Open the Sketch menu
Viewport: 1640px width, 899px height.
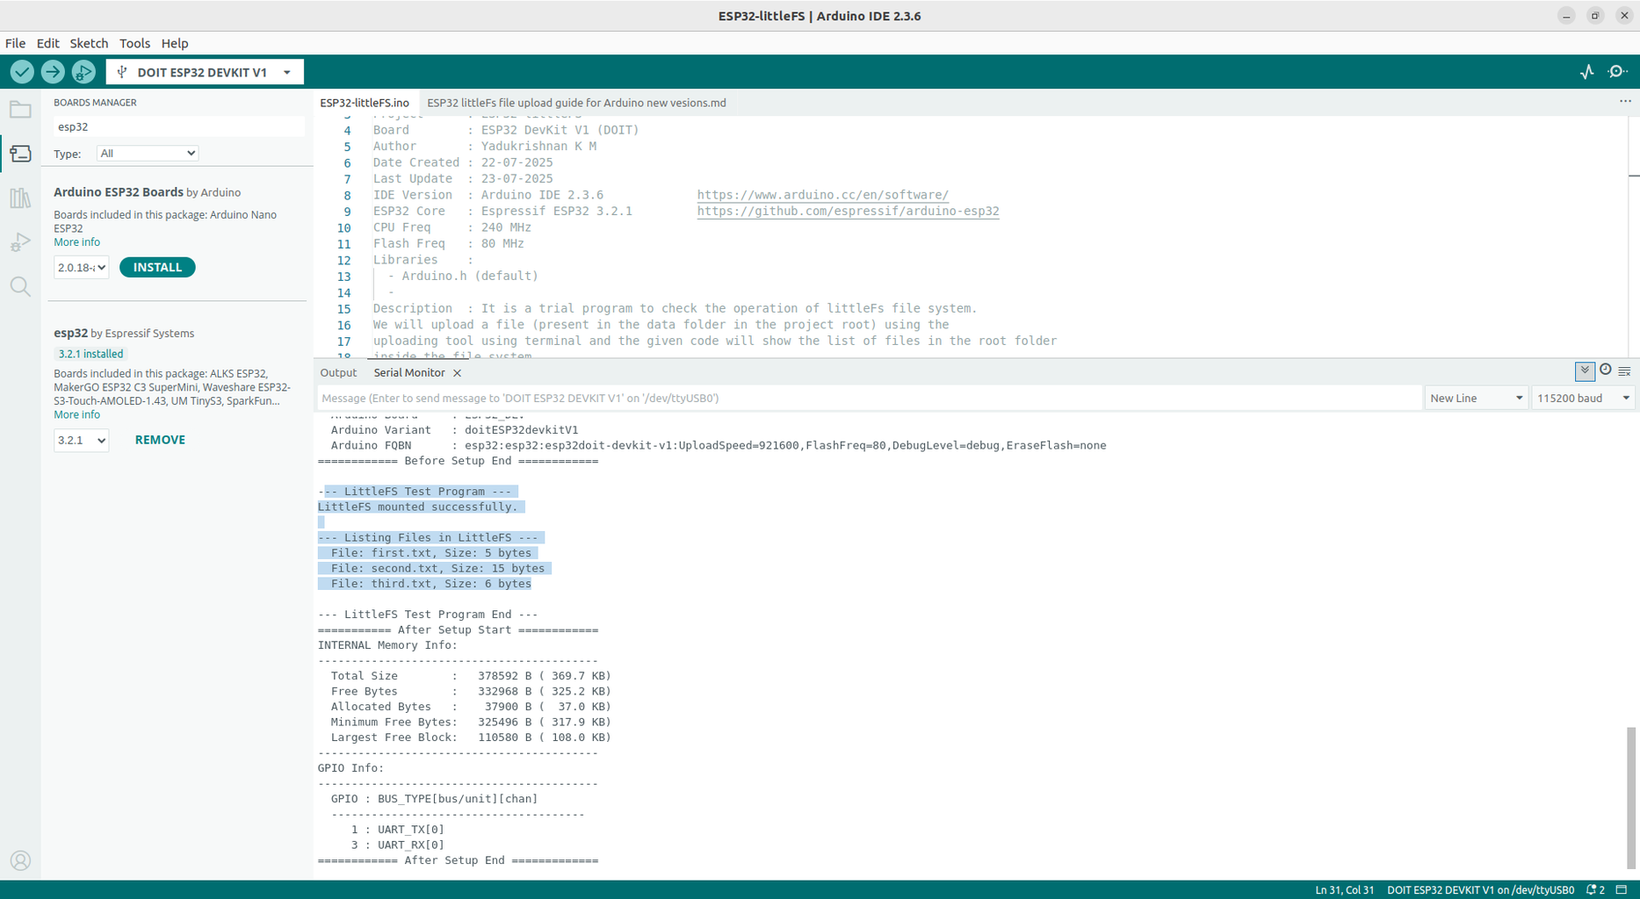pyautogui.click(x=89, y=43)
